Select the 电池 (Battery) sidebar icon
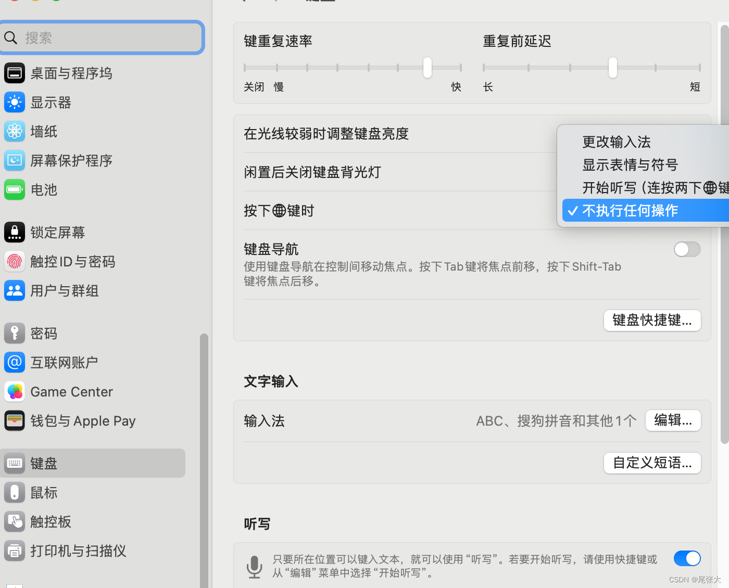 [x=43, y=189]
